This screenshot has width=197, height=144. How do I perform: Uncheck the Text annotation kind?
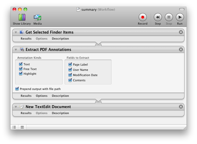pyautogui.click(x=21, y=64)
